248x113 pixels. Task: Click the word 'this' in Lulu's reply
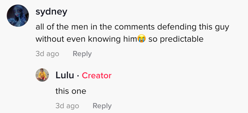[x=62, y=91]
